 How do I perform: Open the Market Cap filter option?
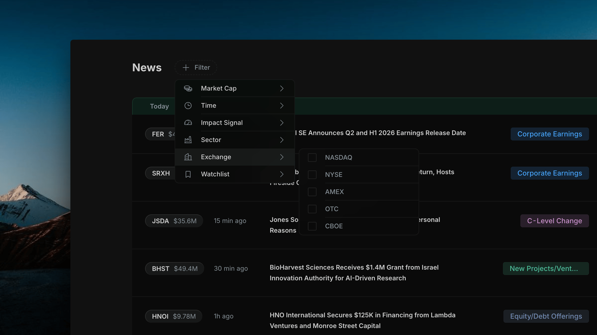point(235,88)
